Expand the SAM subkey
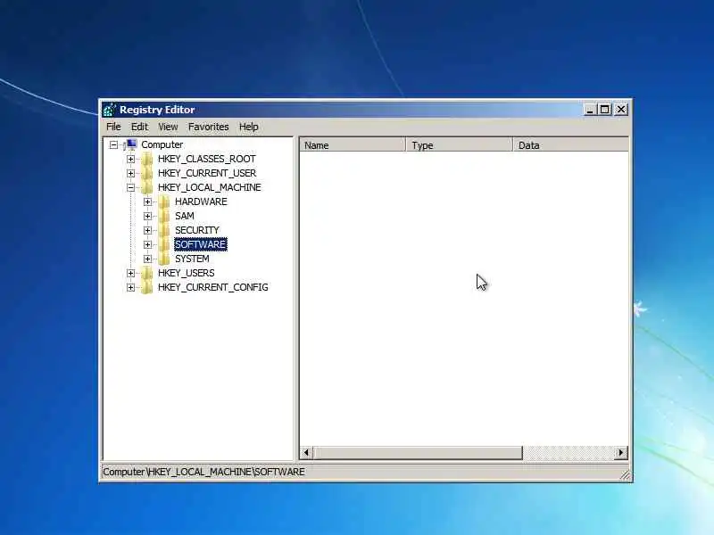This screenshot has width=714, height=535. [x=147, y=216]
